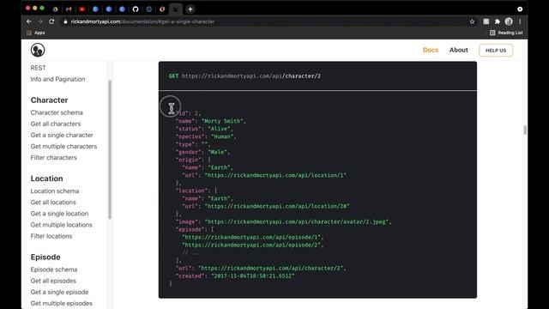Screen dimensions: 549x309
Task: Open Location schema in sidebar
Action: [x=55, y=191]
